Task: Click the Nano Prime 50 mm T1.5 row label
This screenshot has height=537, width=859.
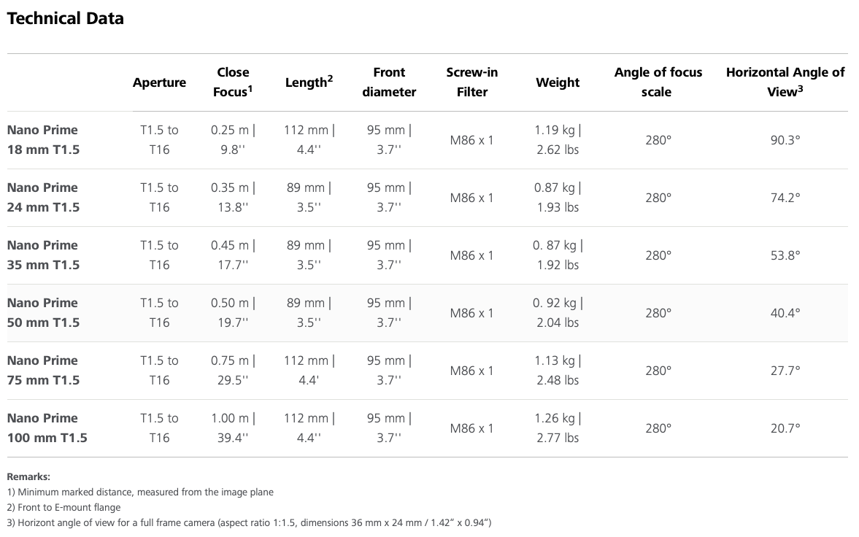Action: click(42, 312)
